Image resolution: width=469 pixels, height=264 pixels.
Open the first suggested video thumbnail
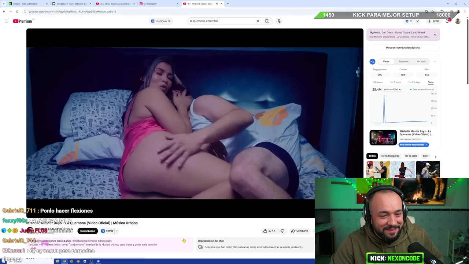pos(378,169)
